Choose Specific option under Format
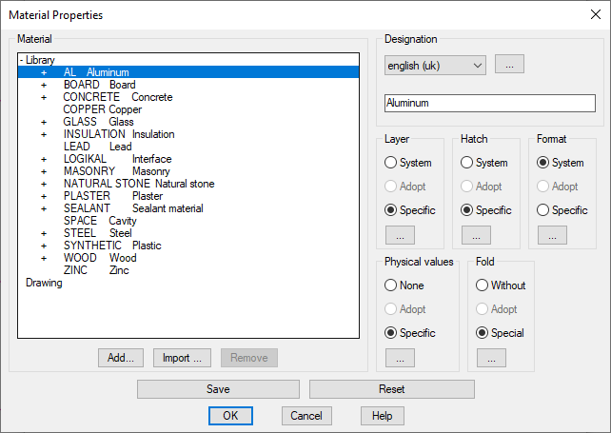Image resolution: width=611 pixels, height=433 pixels. coord(543,210)
